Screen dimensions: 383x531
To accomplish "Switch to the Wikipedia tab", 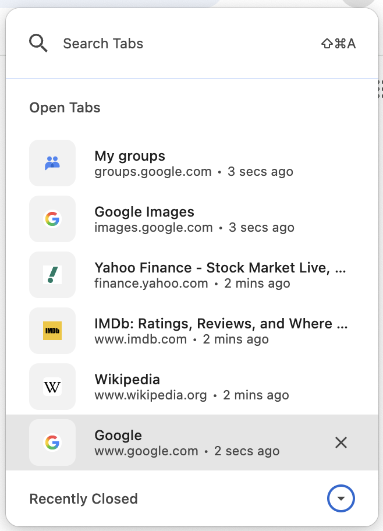I will click(127, 380).
